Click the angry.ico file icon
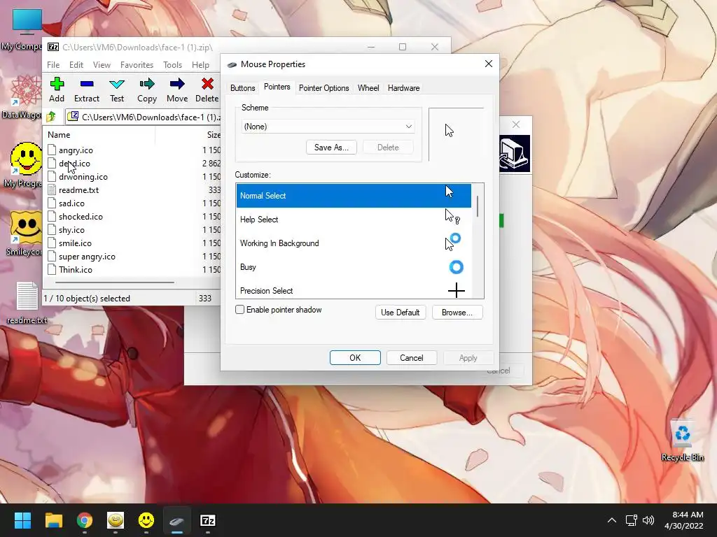Viewport: 717px width, 537px height. click(52, 150)
